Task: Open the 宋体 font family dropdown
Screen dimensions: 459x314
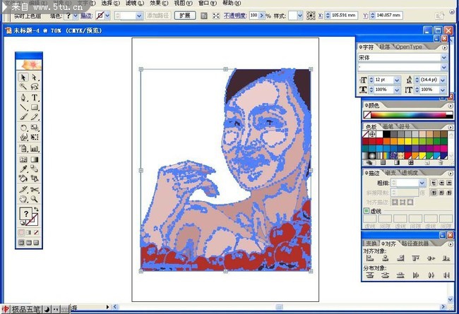Action: click(x=444, y=58)
